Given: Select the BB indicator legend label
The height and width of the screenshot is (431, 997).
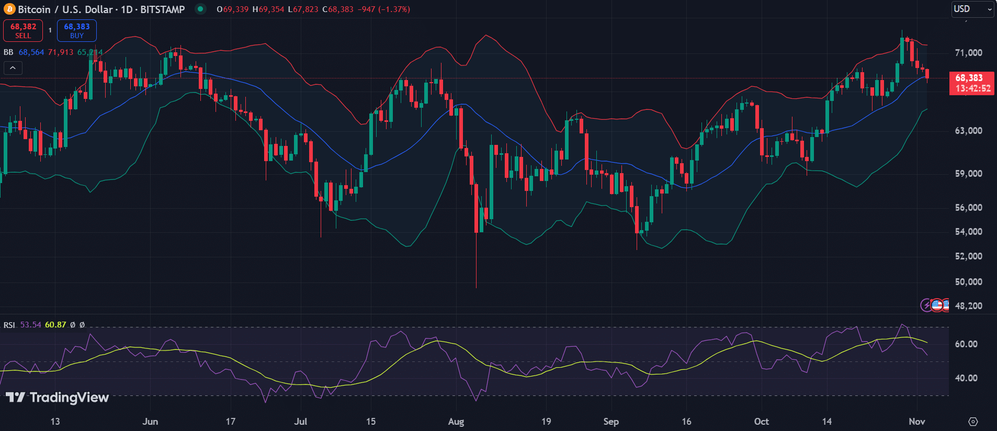Looking at the screenshot, I should pos(8,52).
